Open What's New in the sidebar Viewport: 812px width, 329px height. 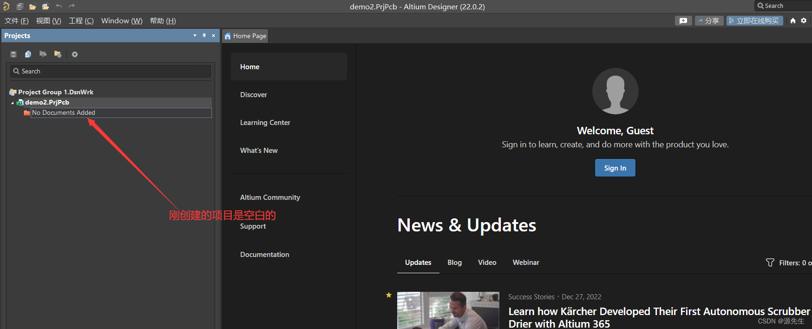point(259,151)
